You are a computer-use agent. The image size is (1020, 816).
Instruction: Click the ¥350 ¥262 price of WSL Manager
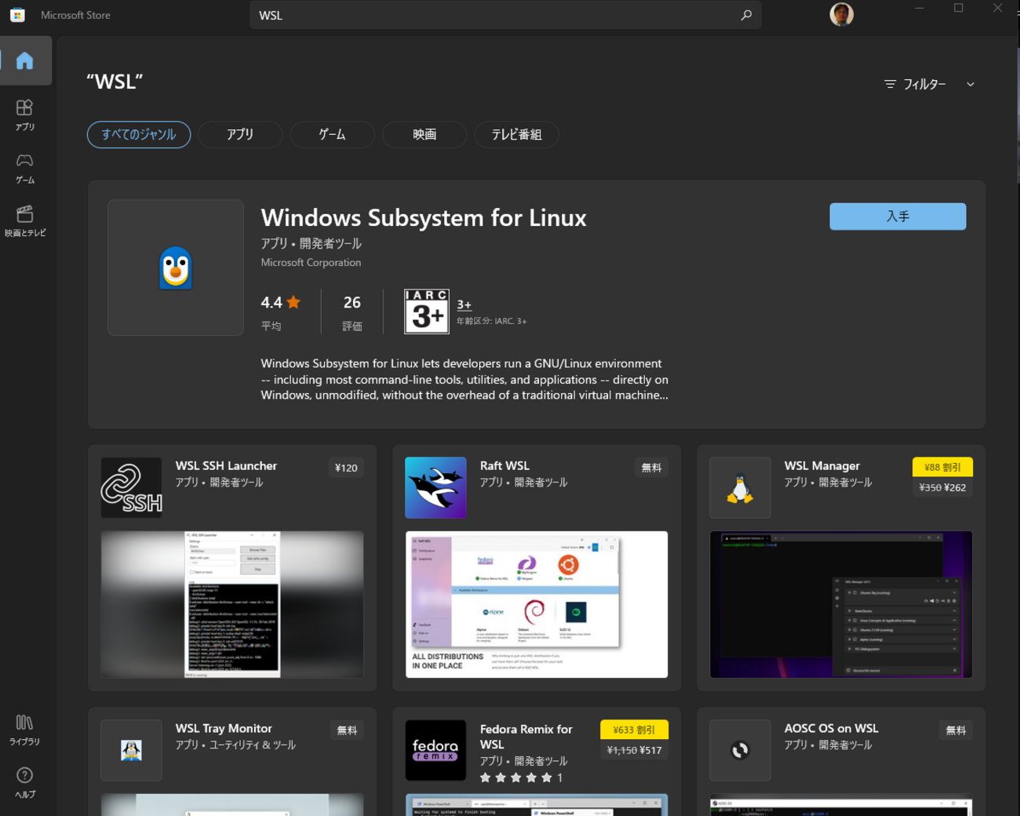[x=942, y=488]
